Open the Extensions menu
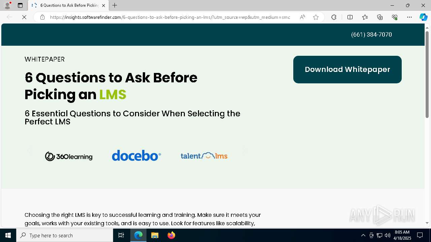Viewport: 431px width, 242px height. [x=334, y=17]
